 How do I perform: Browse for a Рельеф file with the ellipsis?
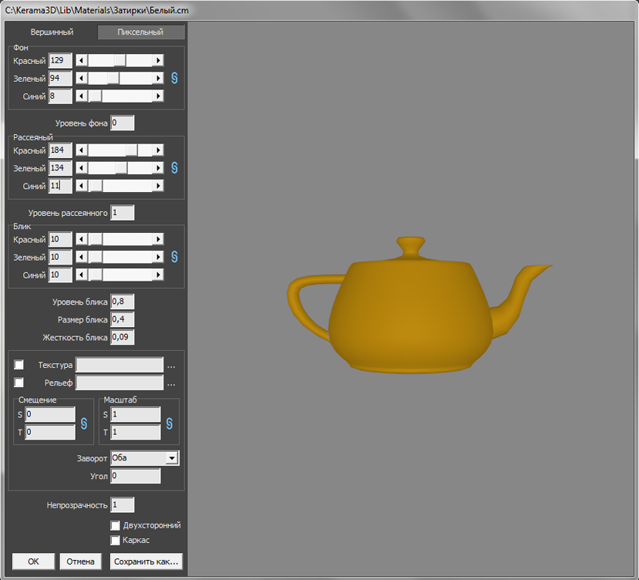[x=171, y=384]
